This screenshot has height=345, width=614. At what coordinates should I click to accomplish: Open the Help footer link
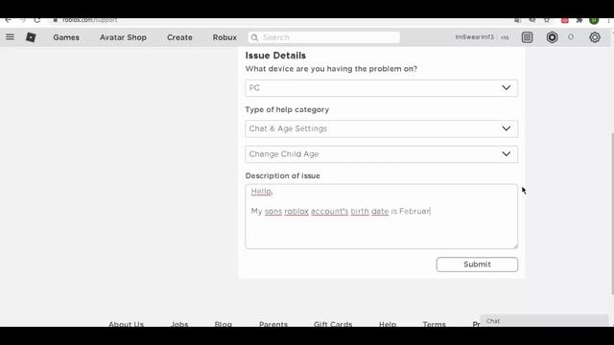pyautogui.click(x=388, y=324)
